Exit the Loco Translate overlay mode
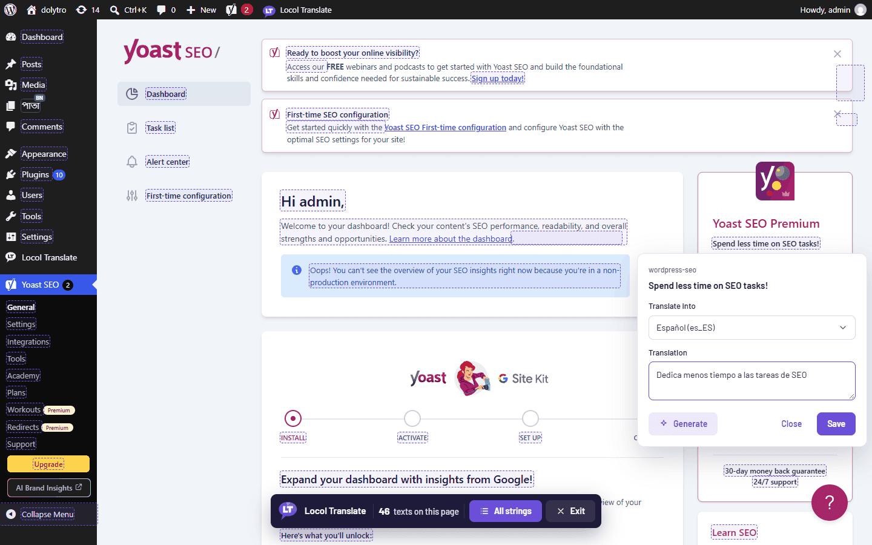872x545 pixels. pos(570,511)
